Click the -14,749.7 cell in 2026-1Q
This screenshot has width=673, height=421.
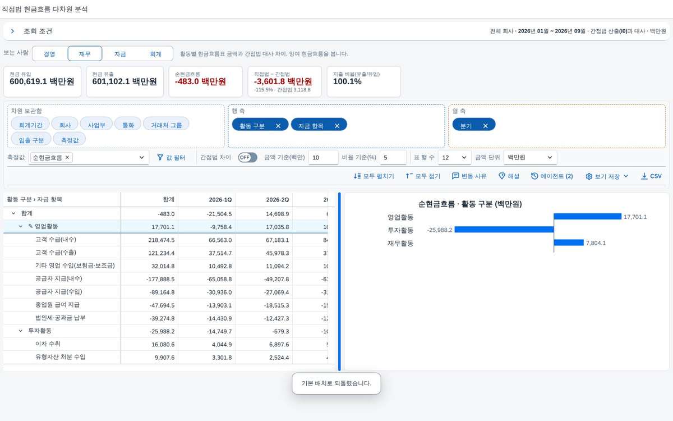tap(208, 331)
